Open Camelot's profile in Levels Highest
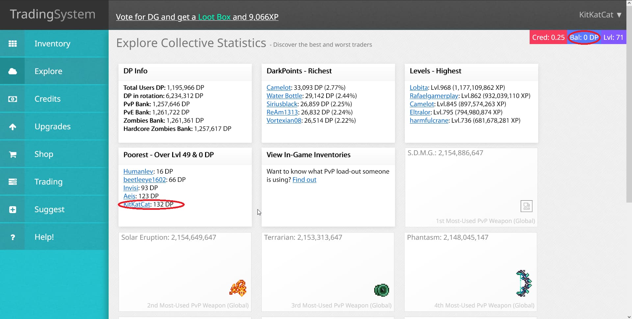 click(422, 104)
